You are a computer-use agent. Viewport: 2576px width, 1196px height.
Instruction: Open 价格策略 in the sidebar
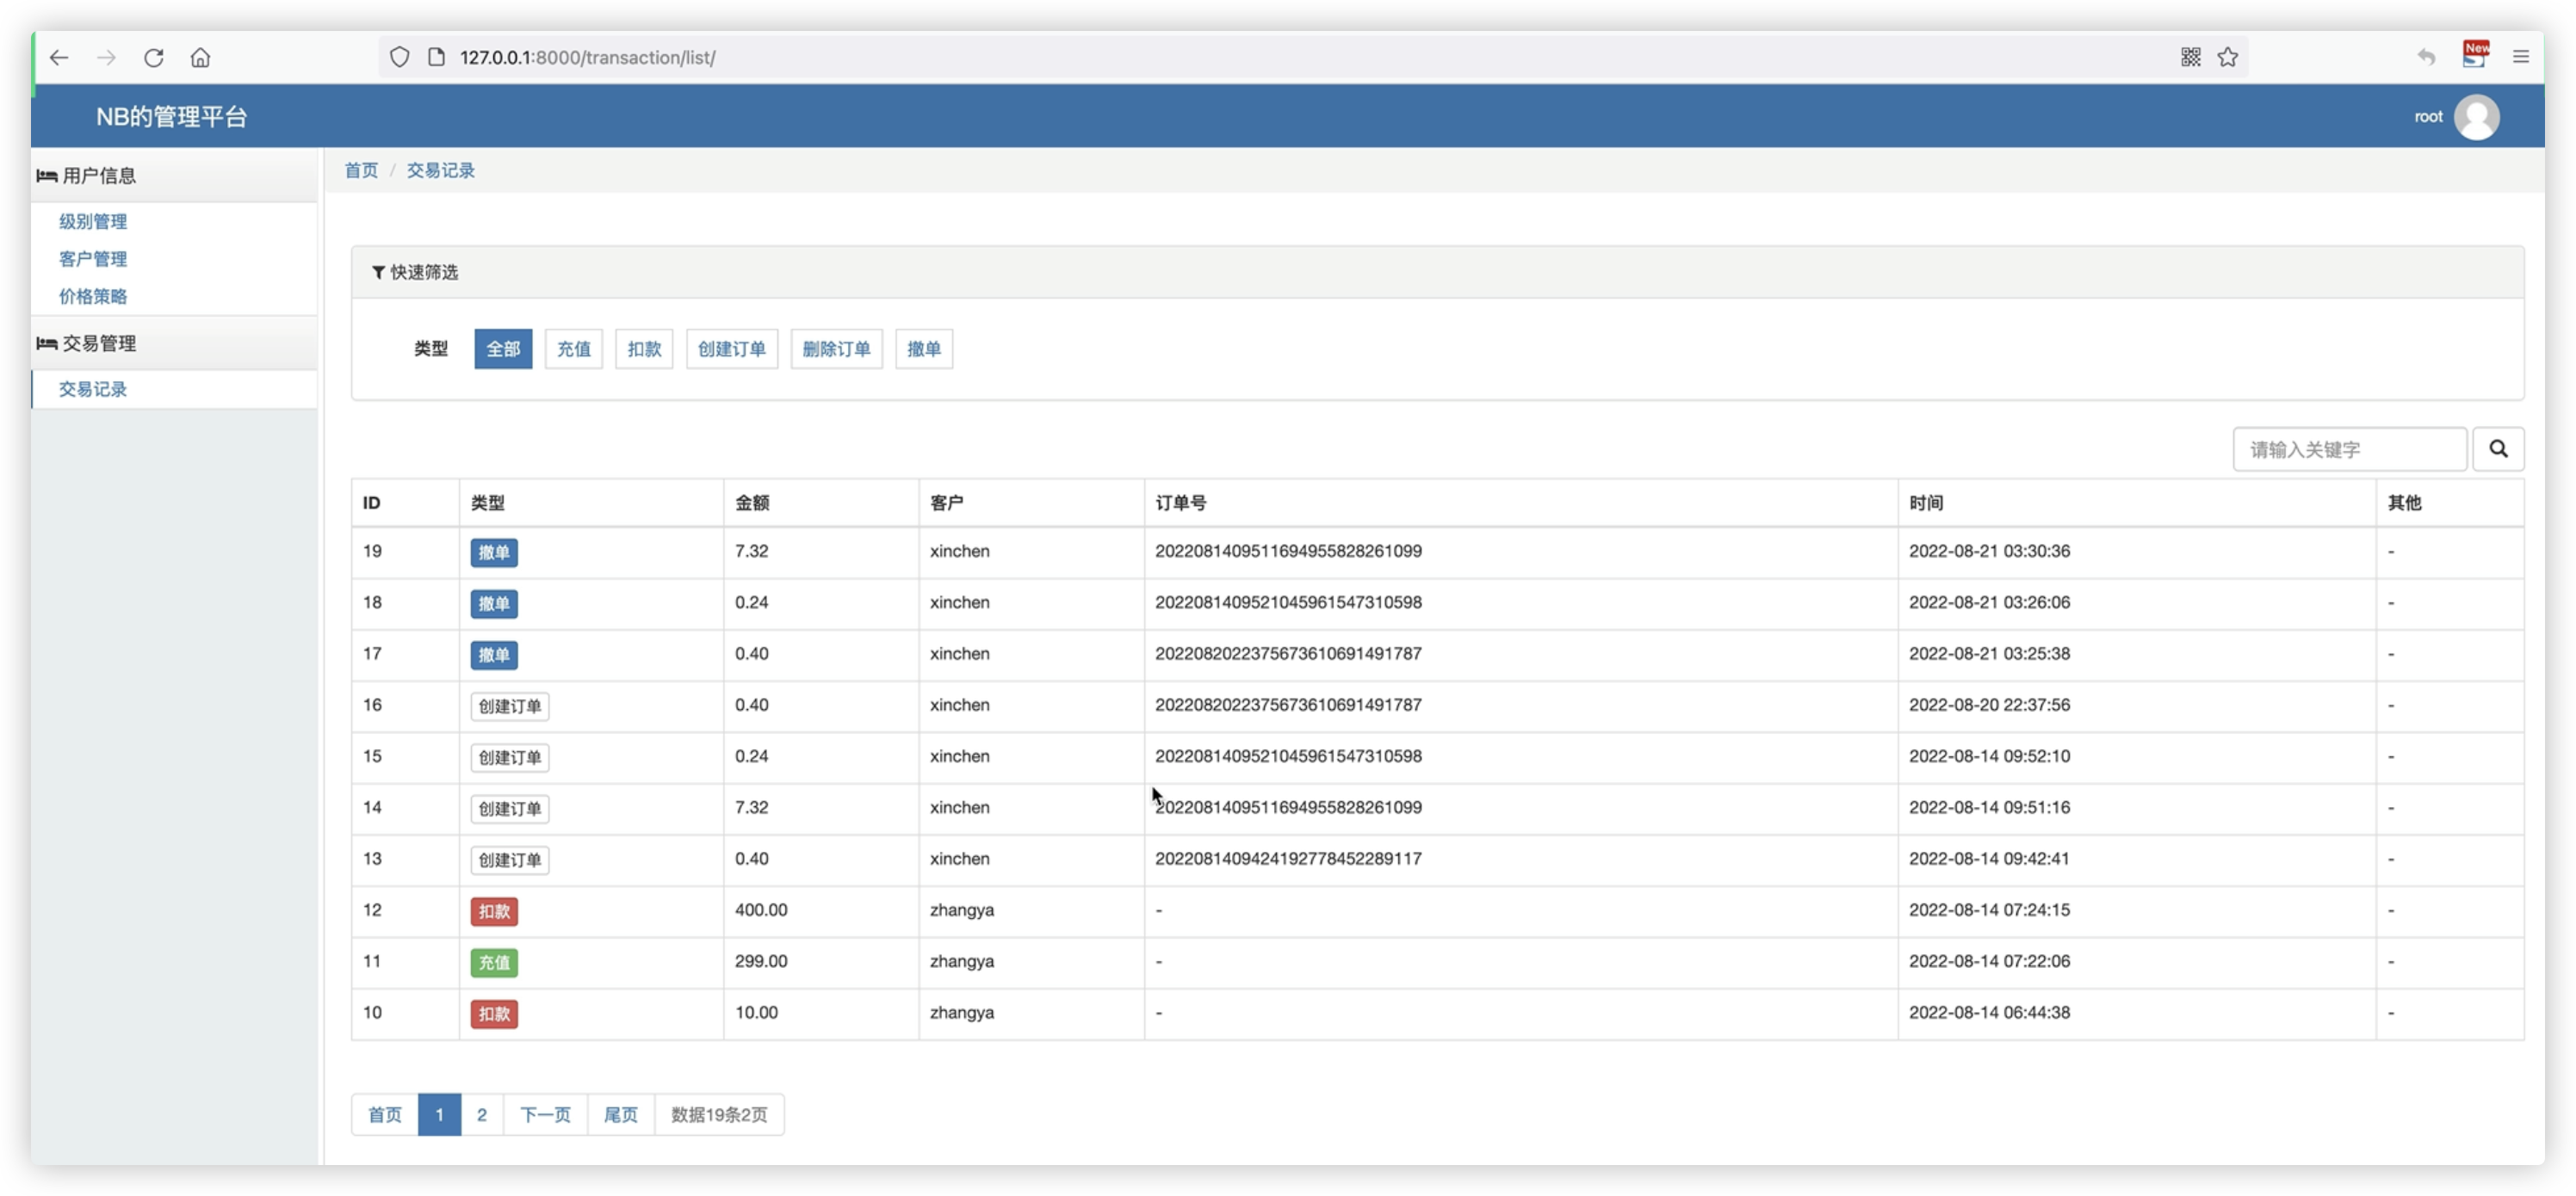93,297
